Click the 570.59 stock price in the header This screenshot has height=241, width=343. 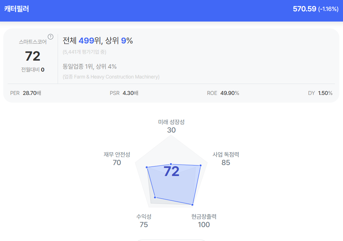click(304, 9)
